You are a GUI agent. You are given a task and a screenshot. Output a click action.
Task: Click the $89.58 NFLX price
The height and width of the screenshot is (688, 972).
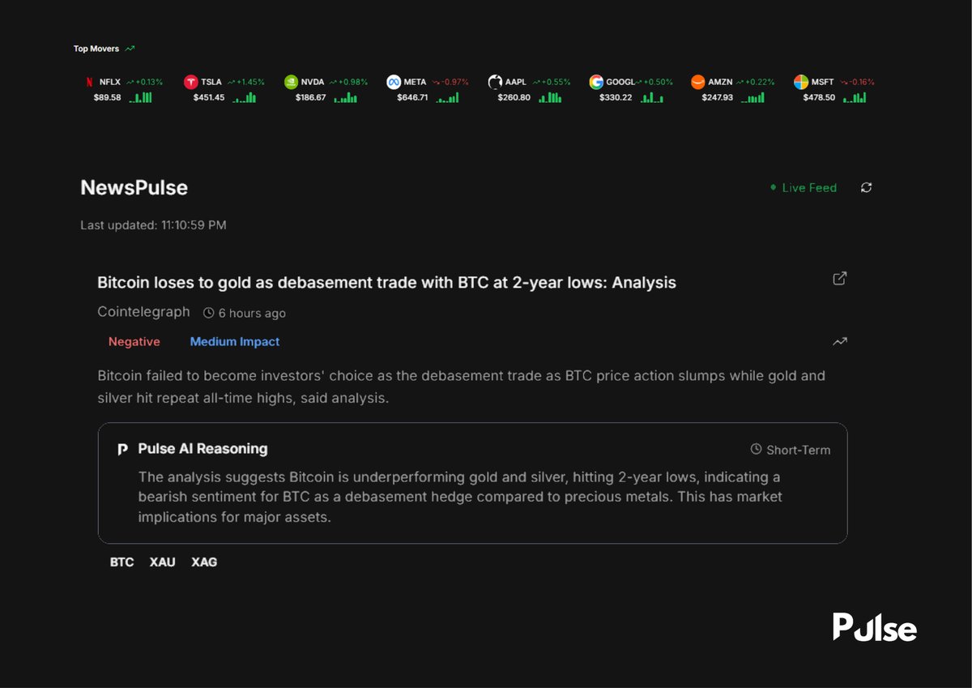pos(107,97)
